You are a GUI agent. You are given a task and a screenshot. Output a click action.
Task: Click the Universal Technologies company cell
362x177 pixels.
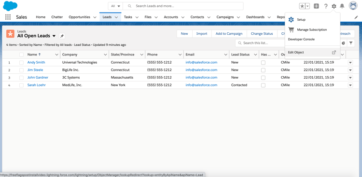[x=80, y=62]
